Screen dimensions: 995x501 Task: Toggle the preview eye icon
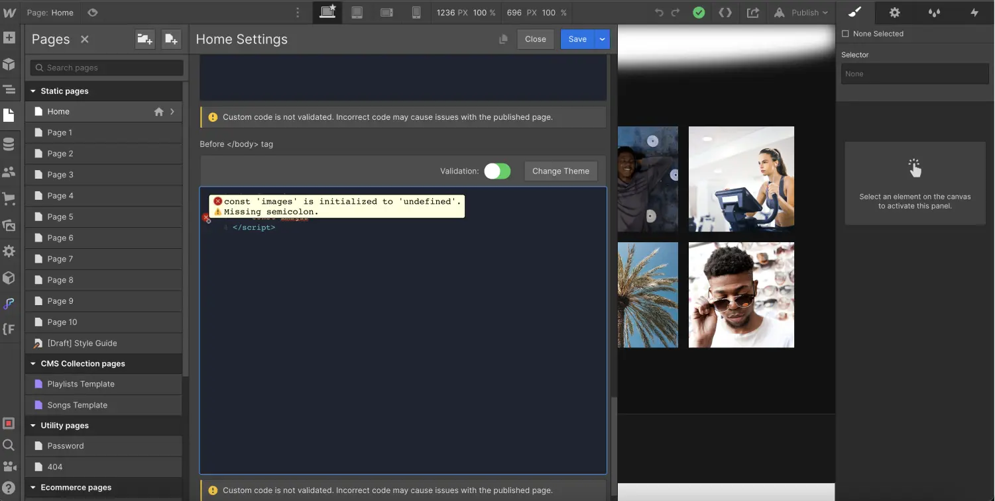93,13
